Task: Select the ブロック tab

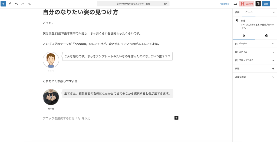Action: [x=249, y=12]
